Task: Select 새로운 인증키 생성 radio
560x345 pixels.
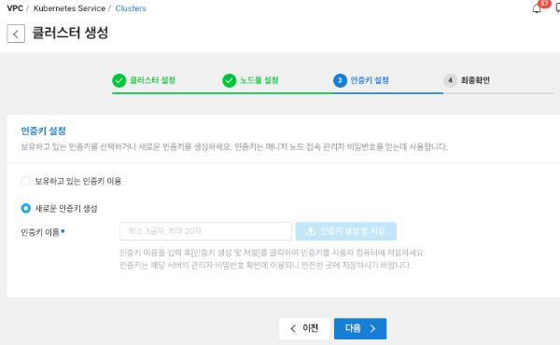Action: 26,208
